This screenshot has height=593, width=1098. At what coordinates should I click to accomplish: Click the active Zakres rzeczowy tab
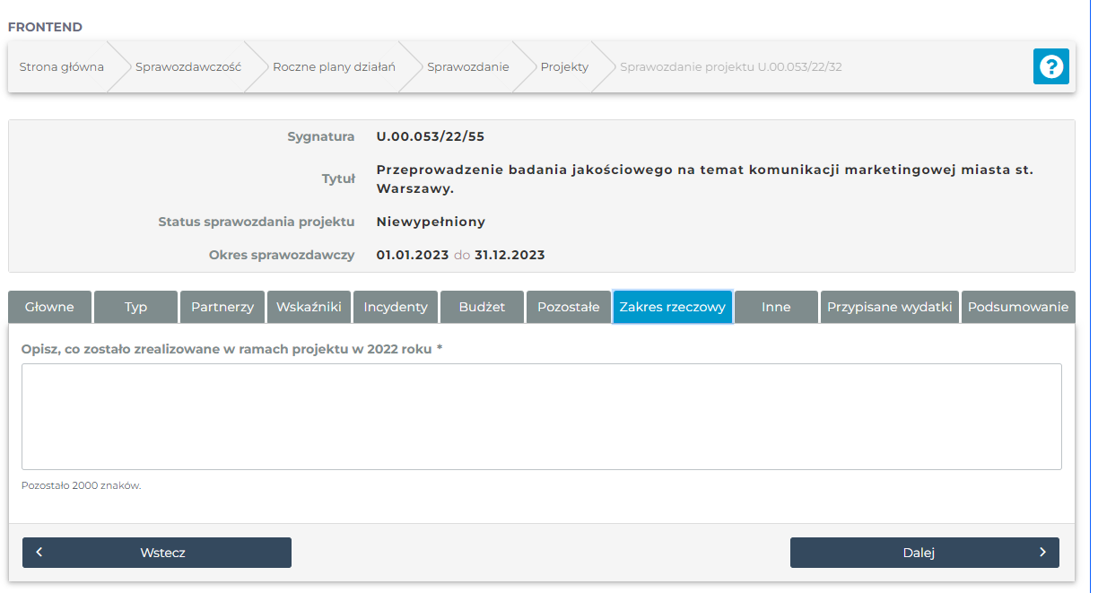pos(672,307)
